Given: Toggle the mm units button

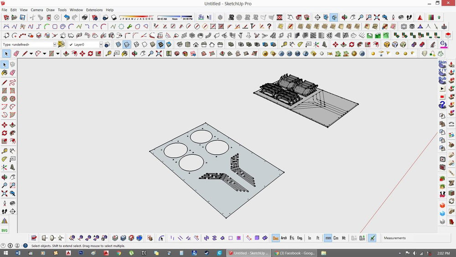Looking at the screenshot, I should click(x=328, y=238).
